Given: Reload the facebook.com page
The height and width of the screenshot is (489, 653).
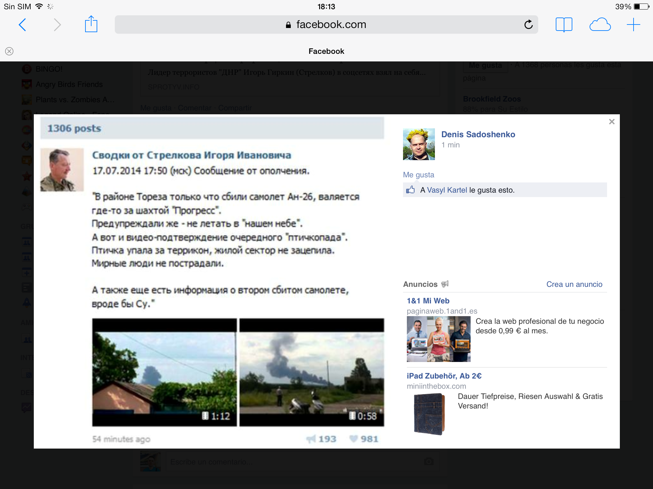Looking at the screenshot, I should 528,25.
